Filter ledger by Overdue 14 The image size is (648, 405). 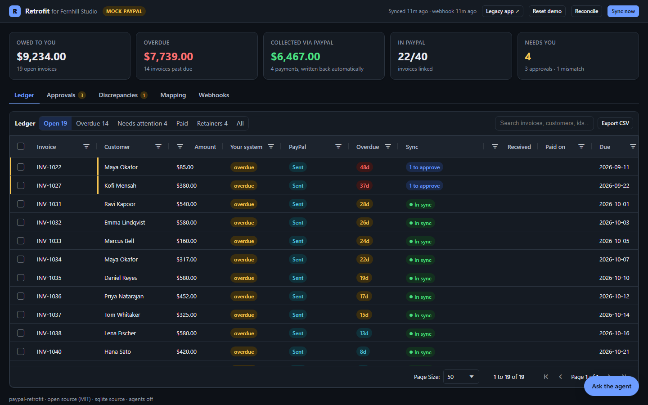point(92,123)
